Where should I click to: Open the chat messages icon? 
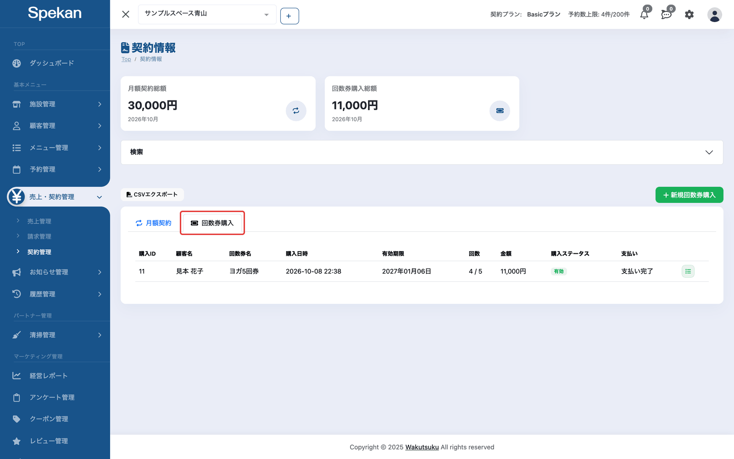(x=667, y=15)
